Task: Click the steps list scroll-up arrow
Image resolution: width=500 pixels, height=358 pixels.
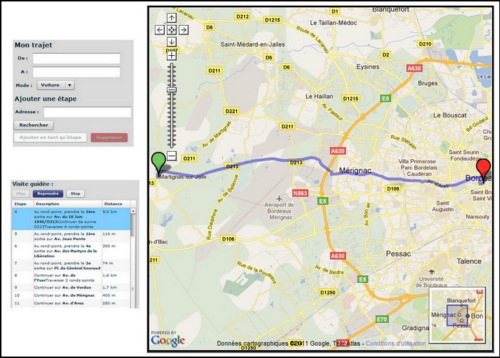Action: 133,211
